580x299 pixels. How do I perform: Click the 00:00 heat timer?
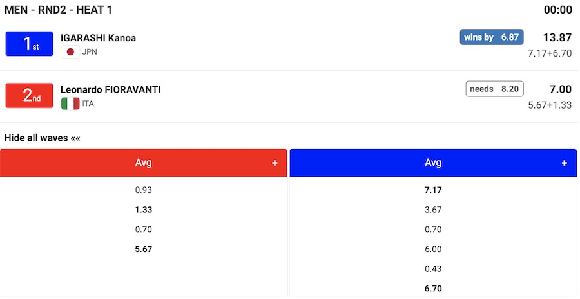558,10
